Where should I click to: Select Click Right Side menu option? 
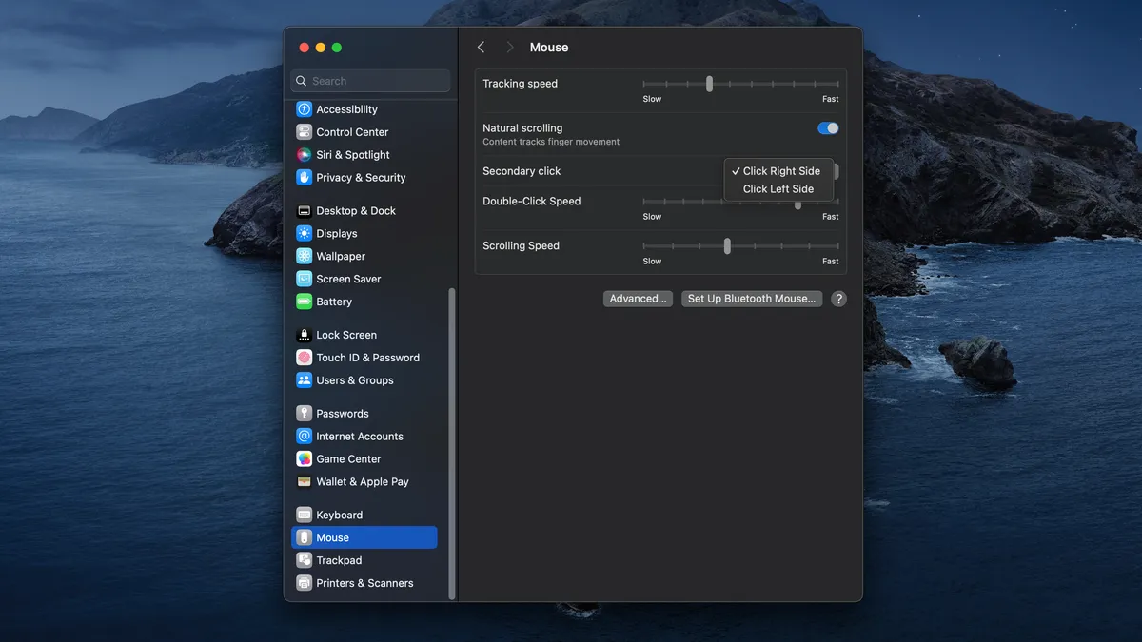(780, 171)
